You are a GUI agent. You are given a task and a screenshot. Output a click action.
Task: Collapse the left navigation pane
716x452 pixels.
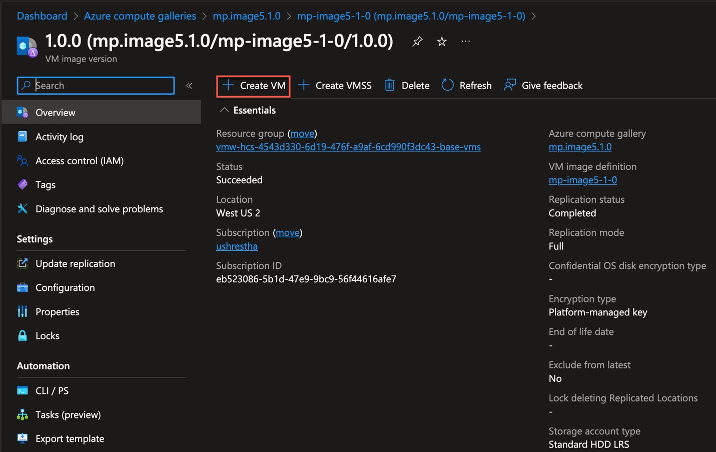tap(189, 86)
